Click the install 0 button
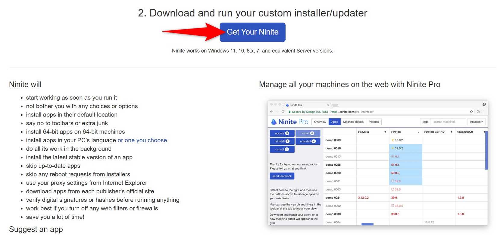Viewport: 497px width, 235px height. point(308,133)
